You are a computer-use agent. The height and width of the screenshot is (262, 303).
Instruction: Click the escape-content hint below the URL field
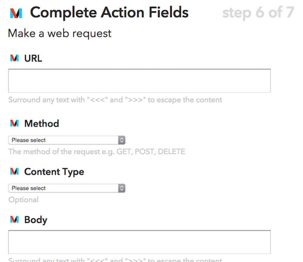[x=115, y=100]
